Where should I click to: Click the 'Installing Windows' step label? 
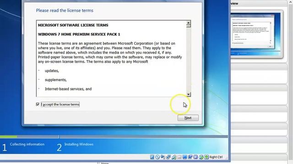pos(79,144)
